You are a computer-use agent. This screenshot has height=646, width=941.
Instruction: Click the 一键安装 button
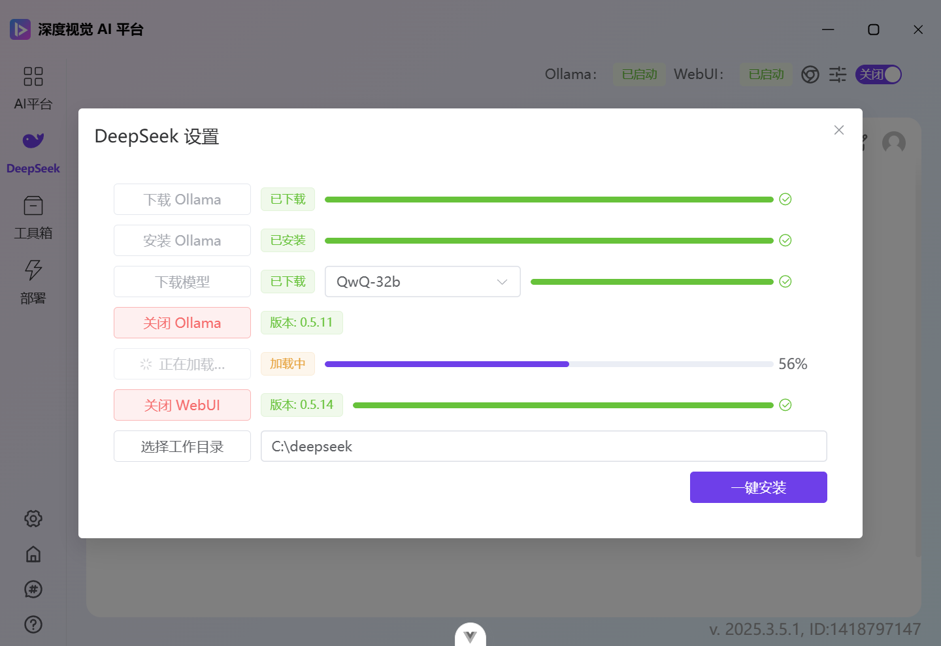(759, 487)
